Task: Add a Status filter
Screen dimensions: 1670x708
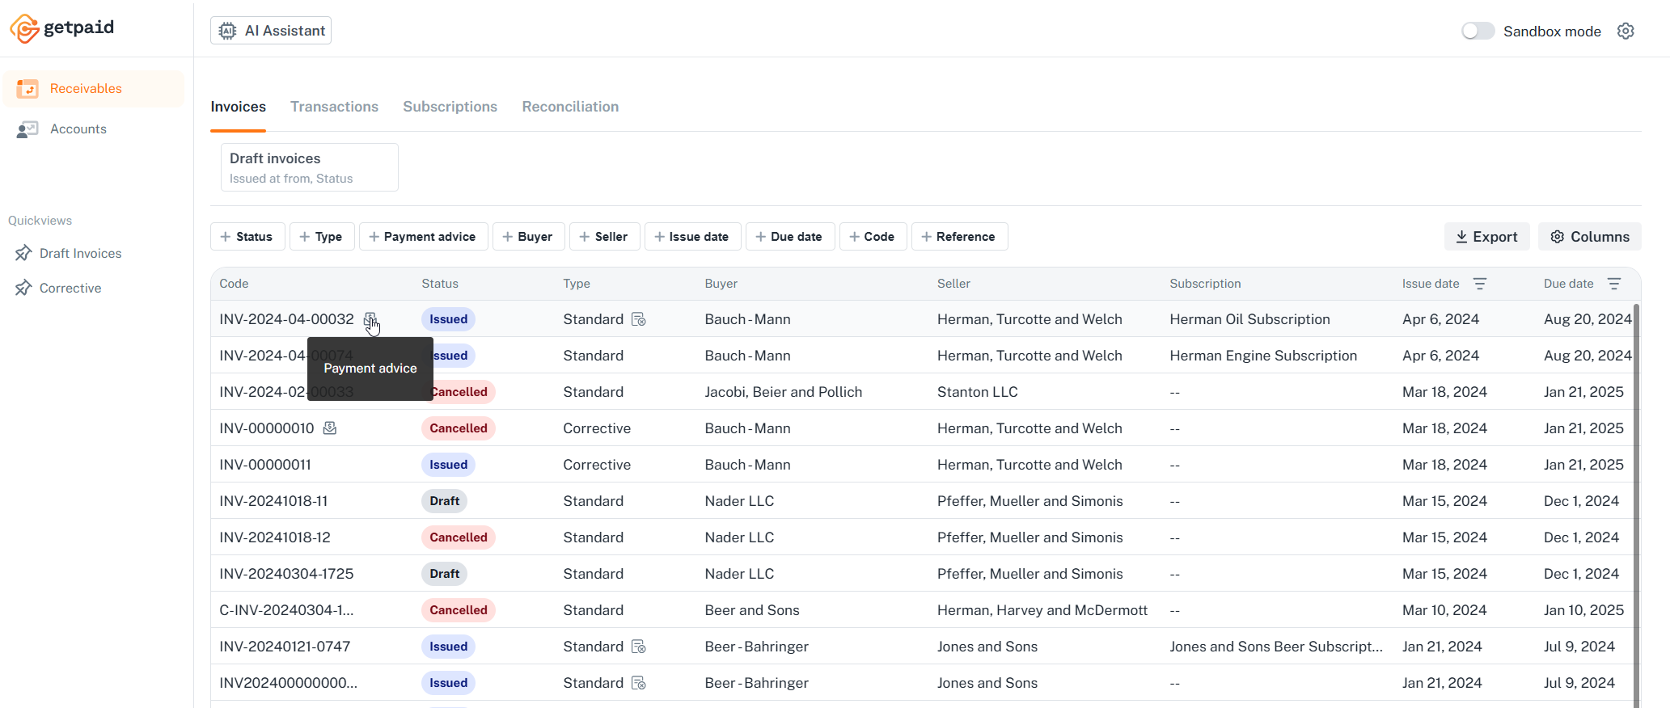Action: [x=247, y=237]
